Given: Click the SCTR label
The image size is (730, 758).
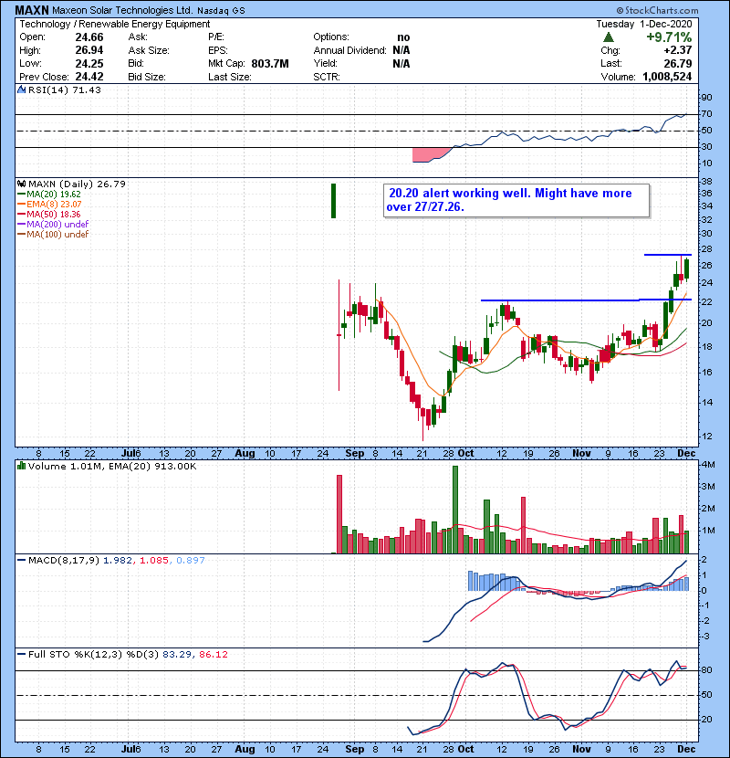Looking at the screenshot, I should pyautogui.click(x=327, y=77).
